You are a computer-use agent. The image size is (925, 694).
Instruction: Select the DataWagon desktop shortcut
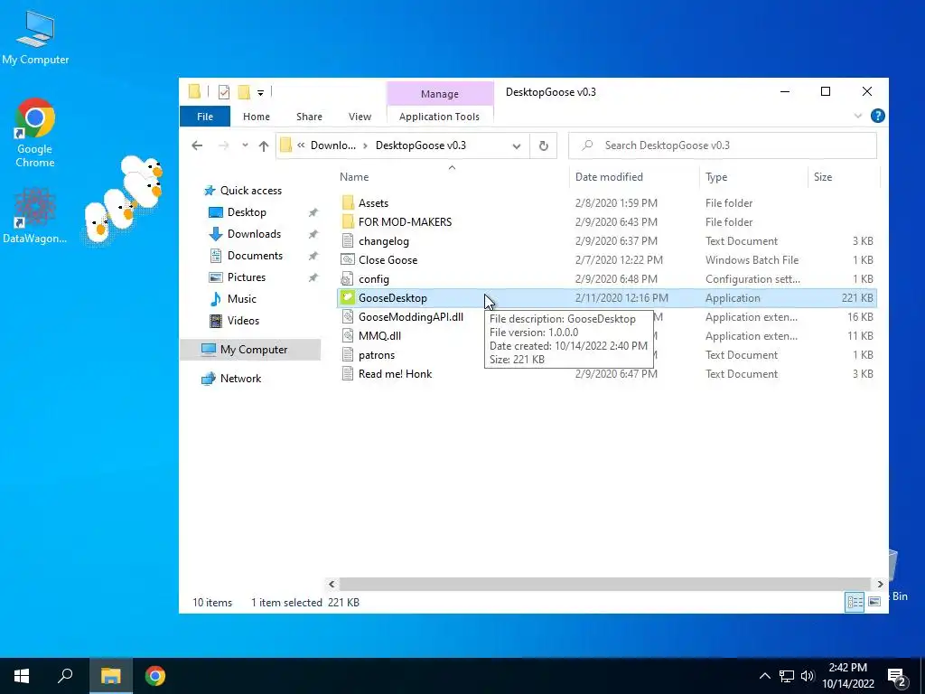pos(35,216)
